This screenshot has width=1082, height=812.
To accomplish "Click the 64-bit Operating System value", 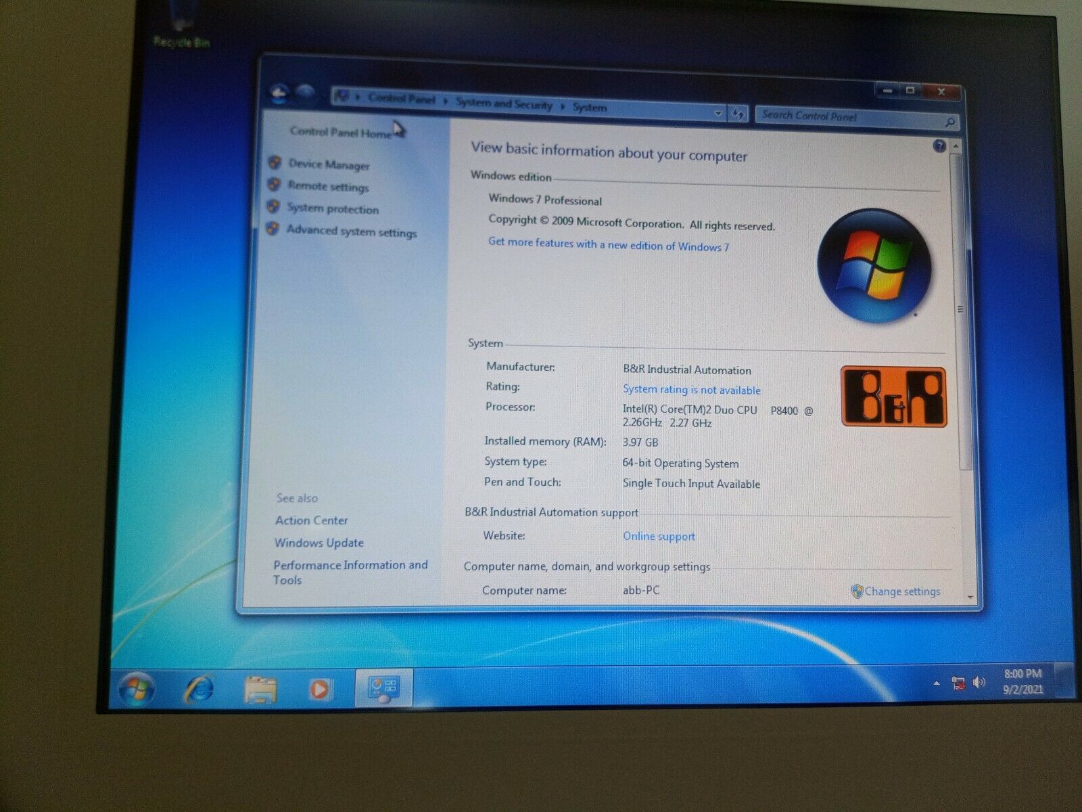I will coord(680,463).
